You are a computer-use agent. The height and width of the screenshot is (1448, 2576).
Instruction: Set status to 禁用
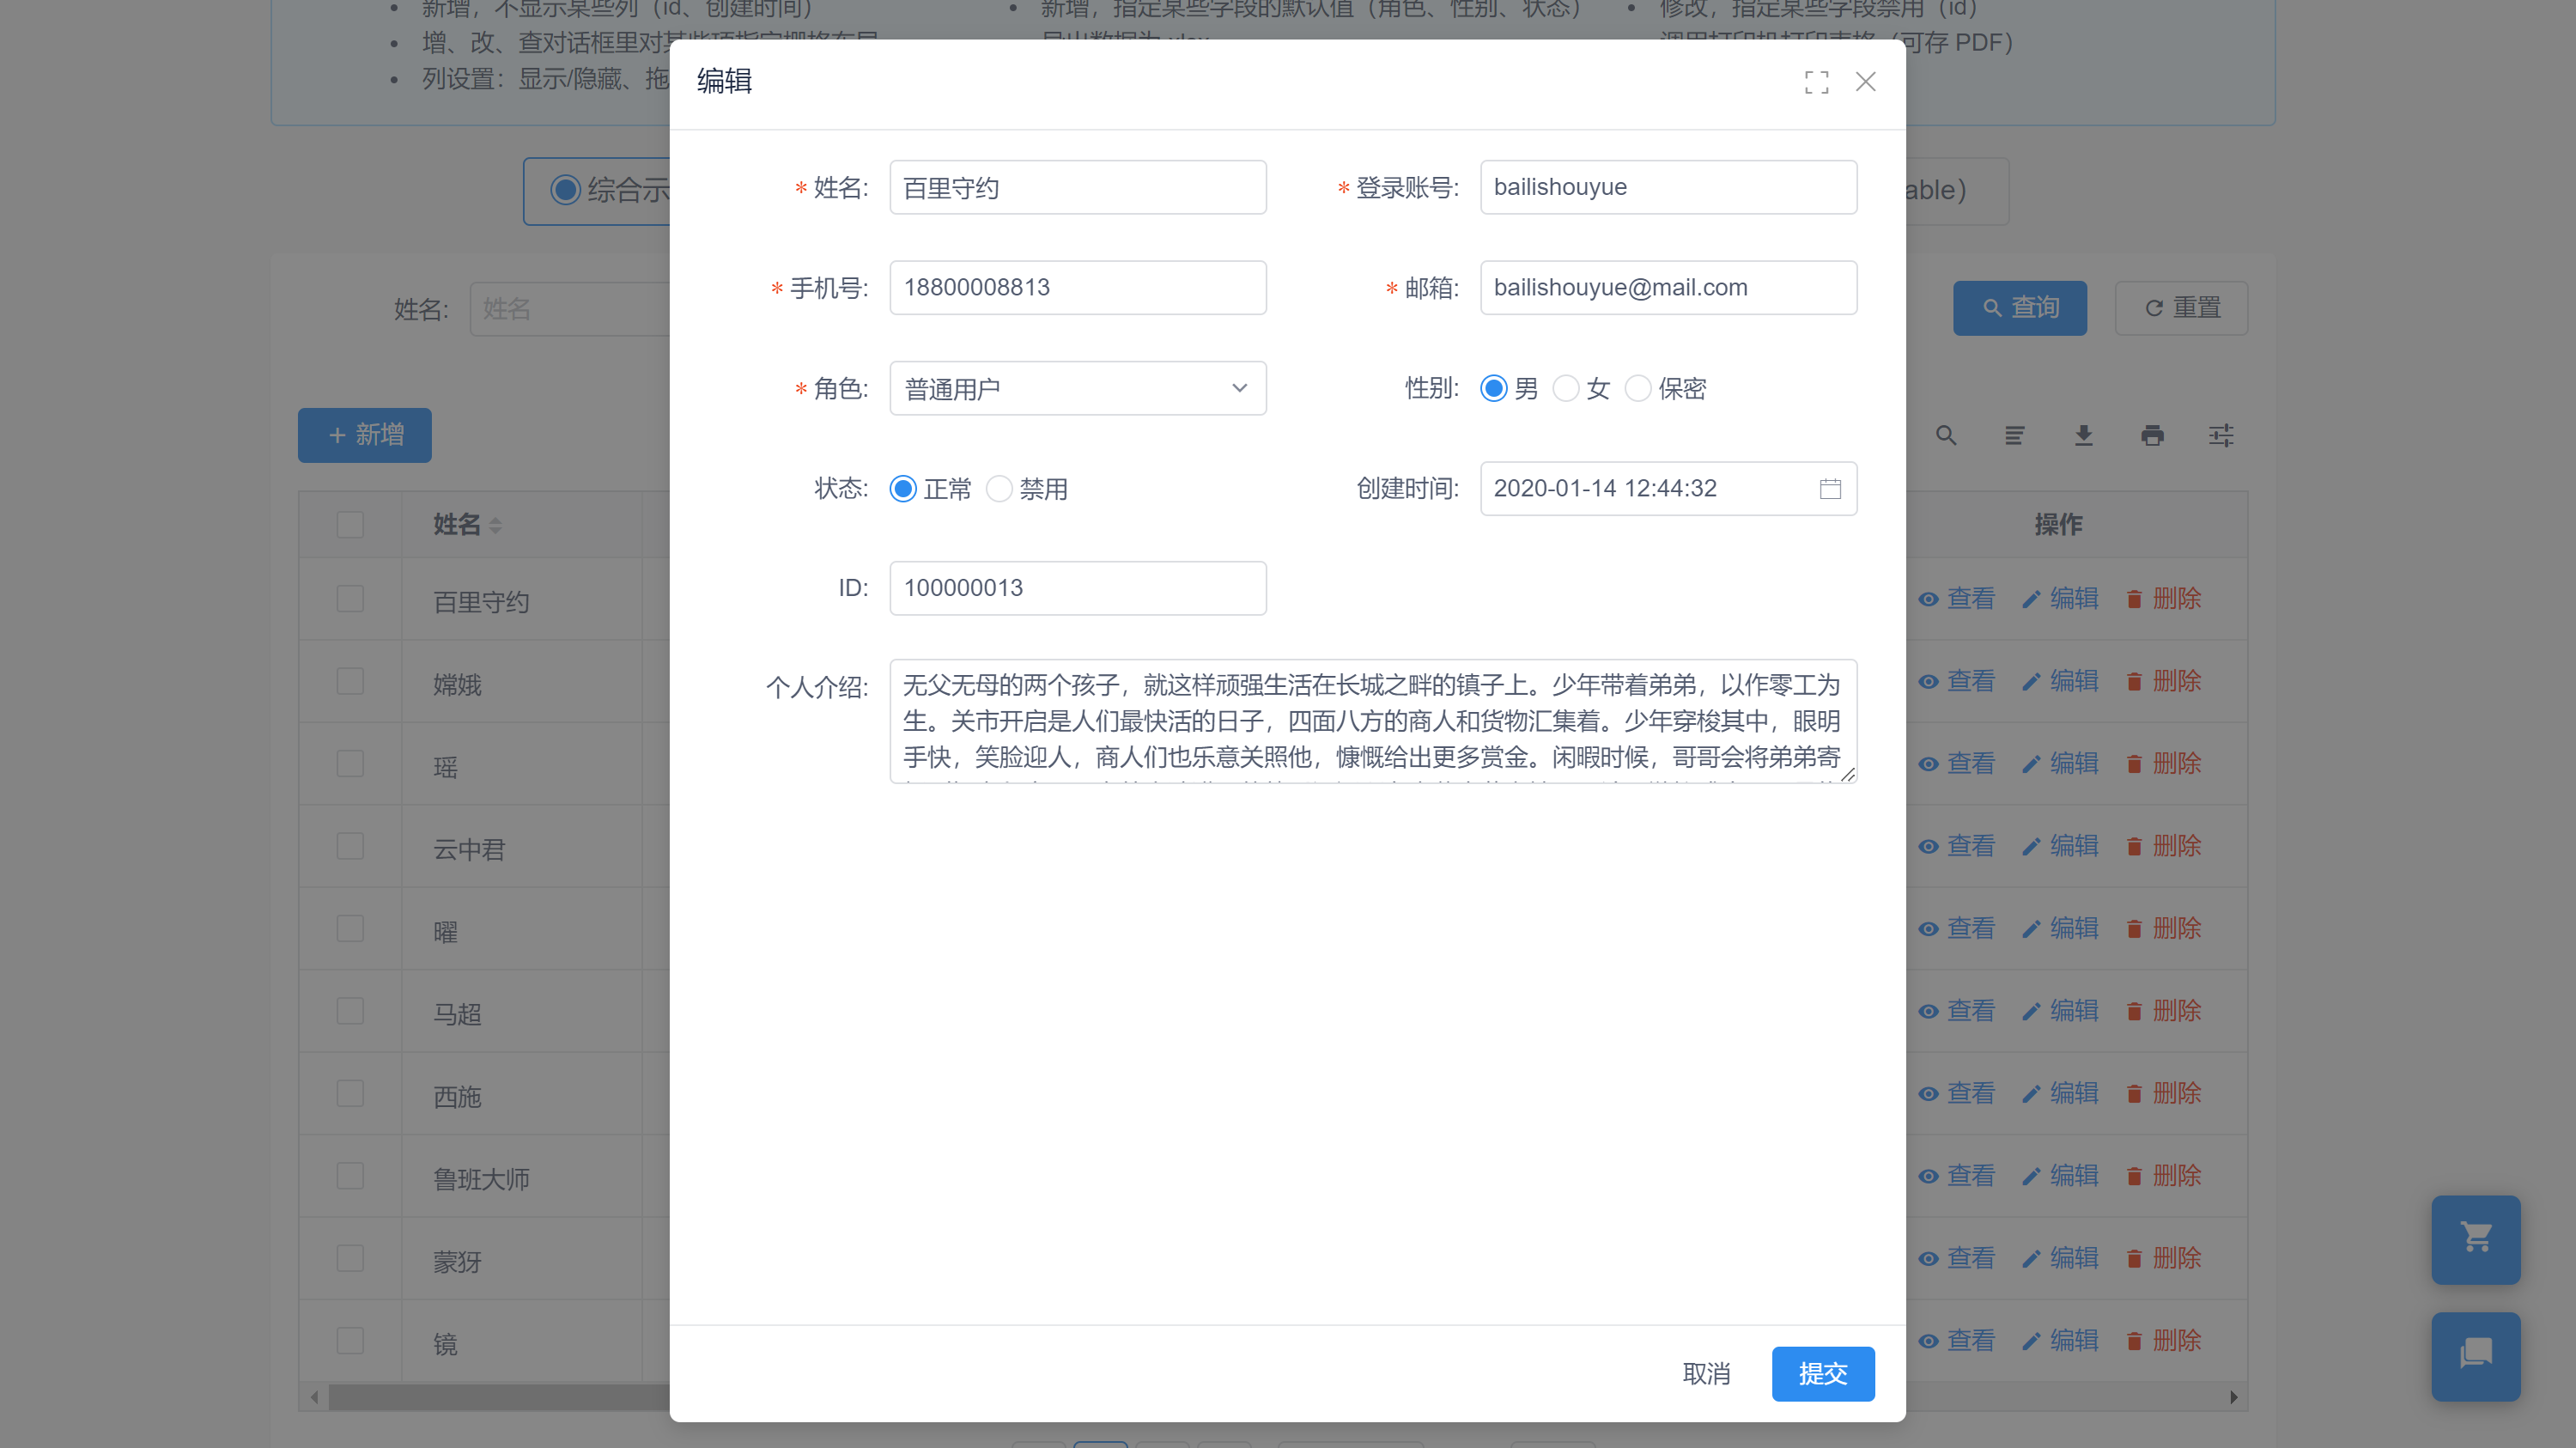pyautogui.click(x=999, y=488)
